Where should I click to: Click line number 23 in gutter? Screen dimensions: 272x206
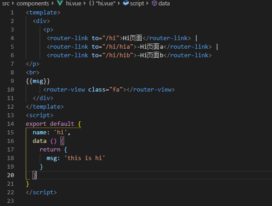[10, 201]
